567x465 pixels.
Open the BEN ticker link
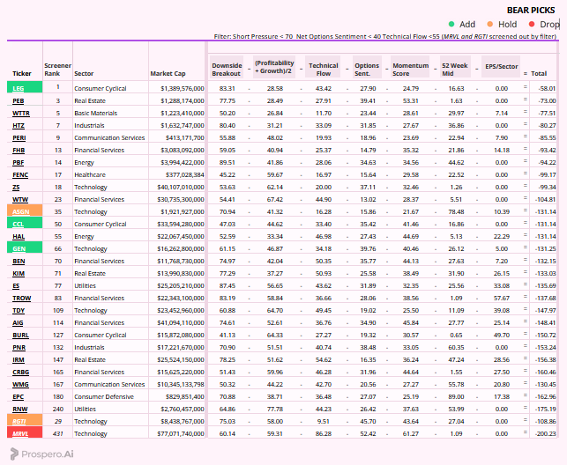pyautogui.click(x=19, y=261)
